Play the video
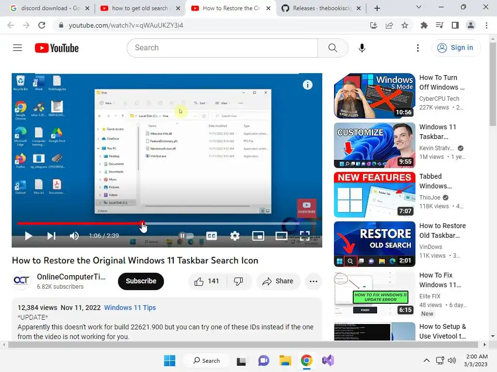The height and width of the screenshot is (372, 497). pyautogui.click(x=29, y=236)
